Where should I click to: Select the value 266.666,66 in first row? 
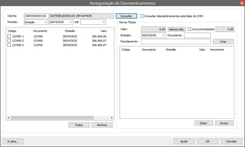99,36
